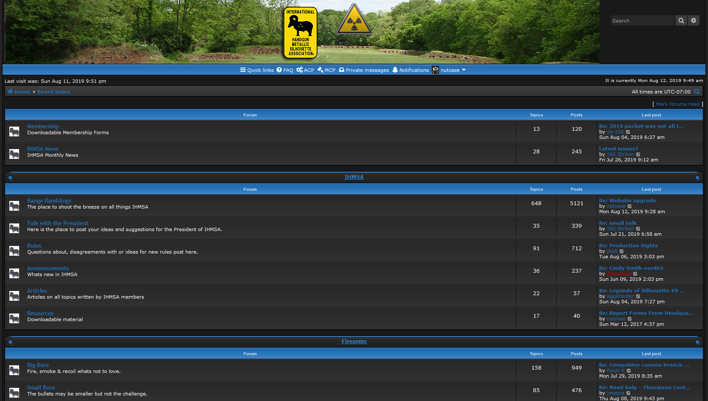Viewport: 708px width, 401px height.
Task: View latest post icon in IHMSA News row
Action: coord(638,154)
